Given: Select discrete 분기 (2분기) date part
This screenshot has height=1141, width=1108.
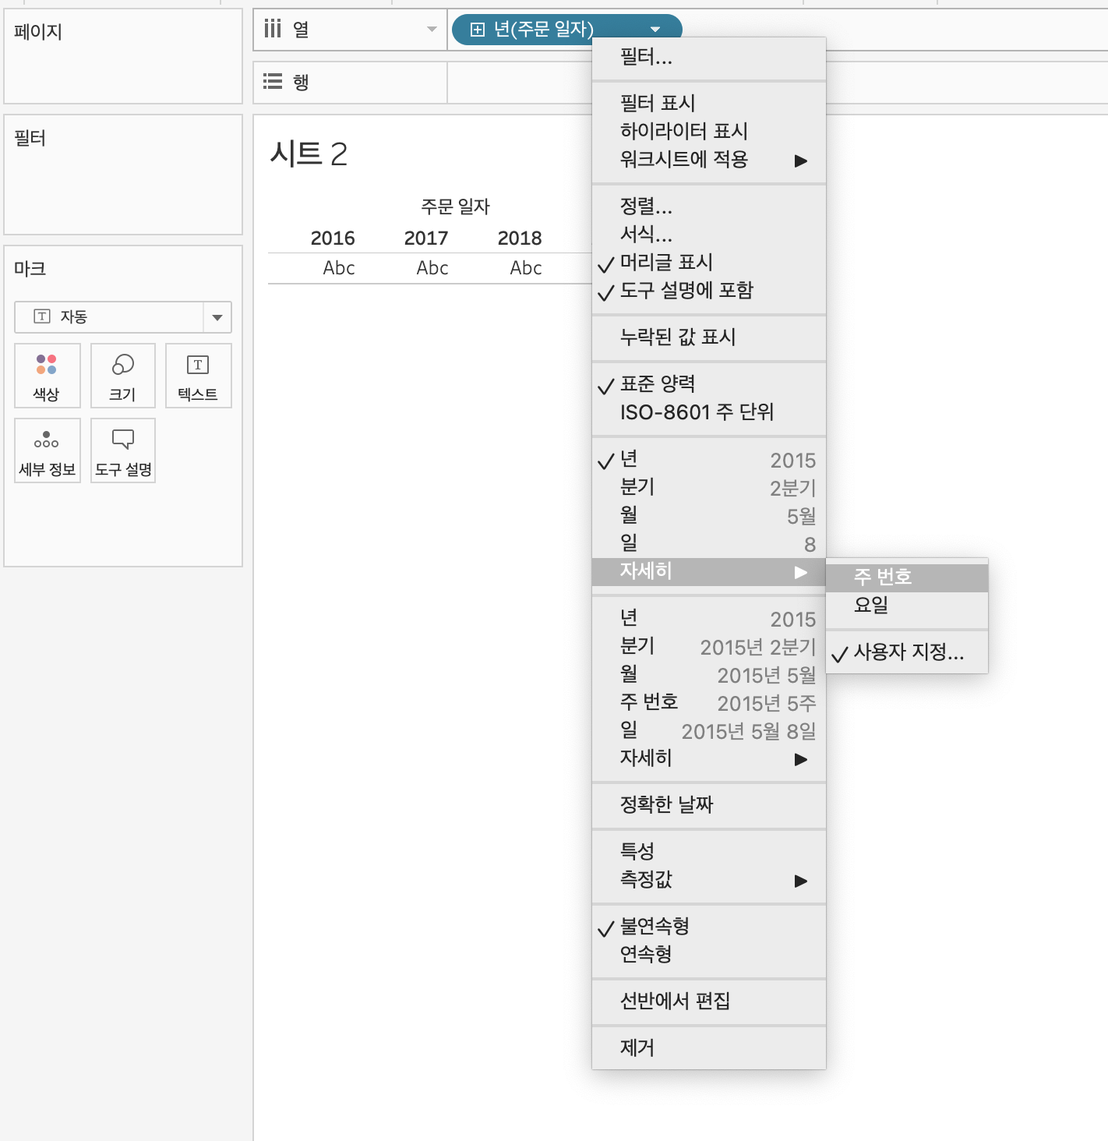Looking at the screenshot, I should [x=709, y=488].
